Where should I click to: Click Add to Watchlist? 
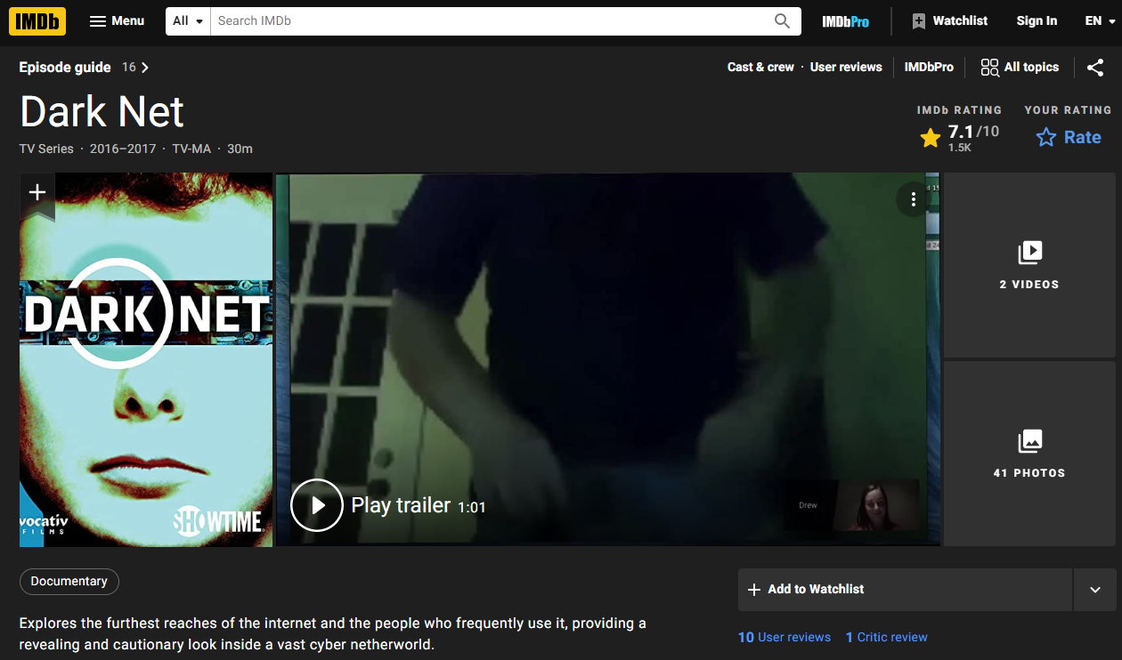tap(905, 590)
